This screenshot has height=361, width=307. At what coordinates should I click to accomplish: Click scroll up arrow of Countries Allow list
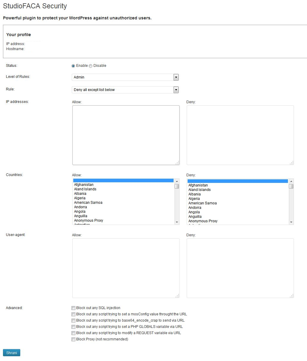point(177,181)
